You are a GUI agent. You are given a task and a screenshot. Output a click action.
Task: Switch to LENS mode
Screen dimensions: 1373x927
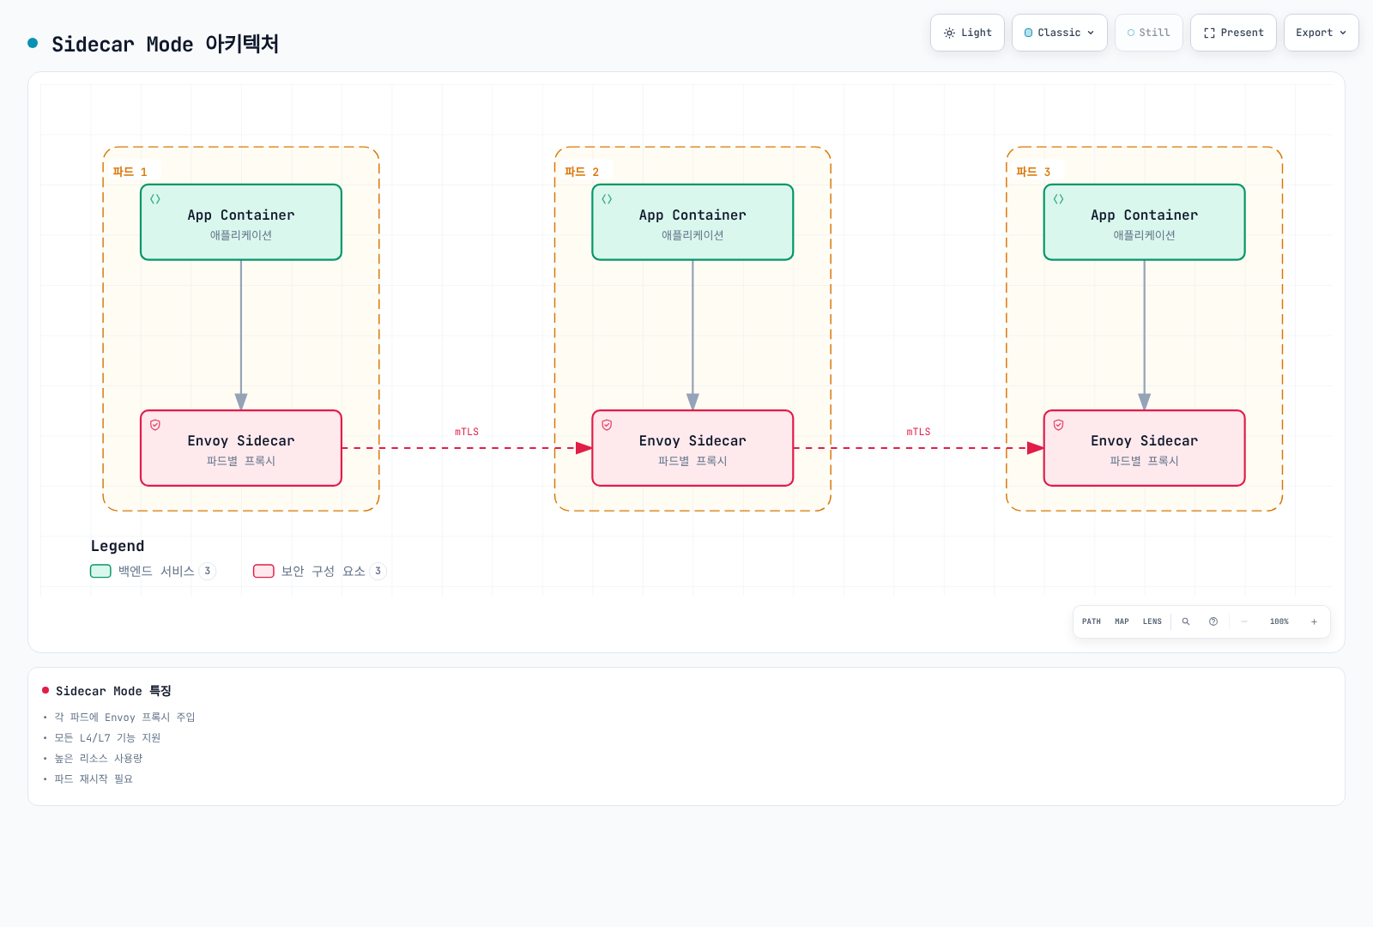1152,621
